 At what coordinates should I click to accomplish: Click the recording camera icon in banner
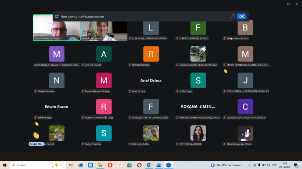(x=57, y=16)
